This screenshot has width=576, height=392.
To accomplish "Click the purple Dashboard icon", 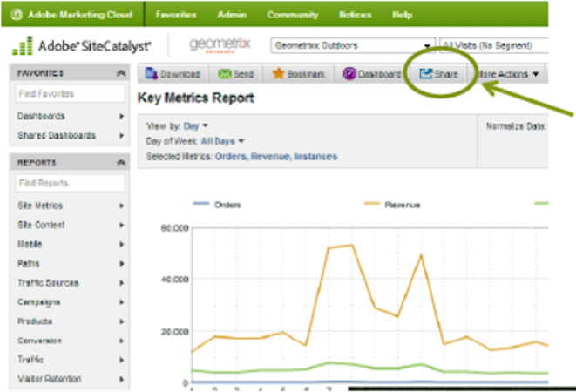I will 349,74.
